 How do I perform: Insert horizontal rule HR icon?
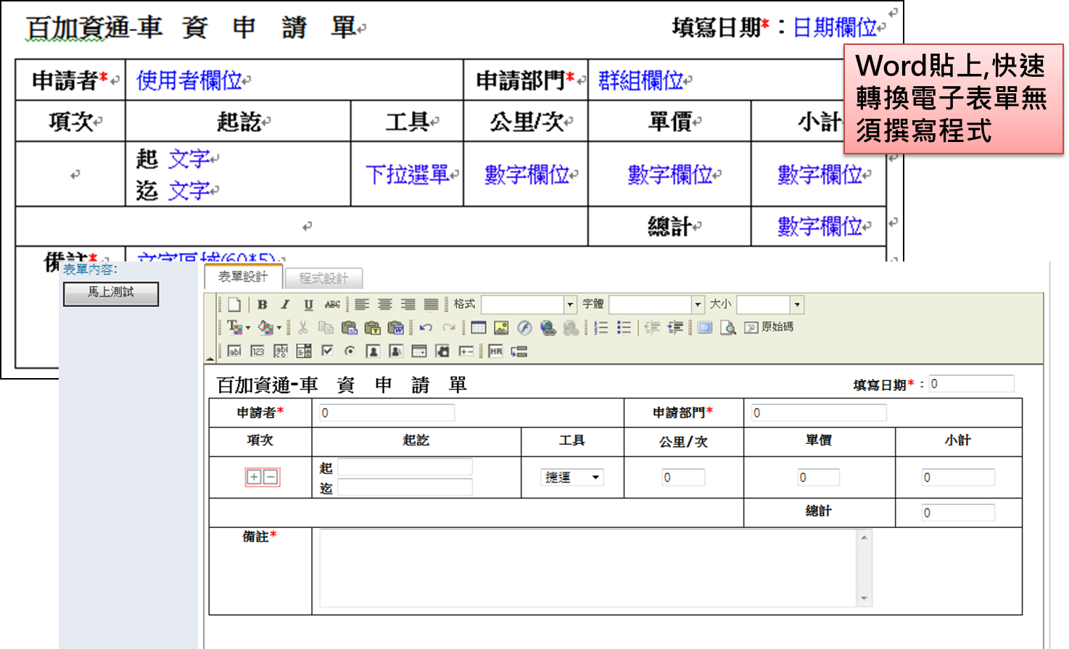496,351
